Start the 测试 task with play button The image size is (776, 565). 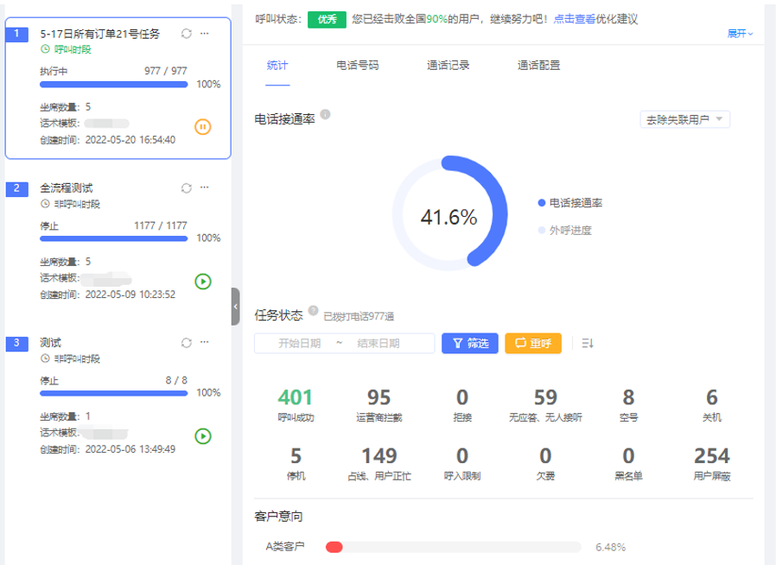pyautogui.click(x=203, y=436)
